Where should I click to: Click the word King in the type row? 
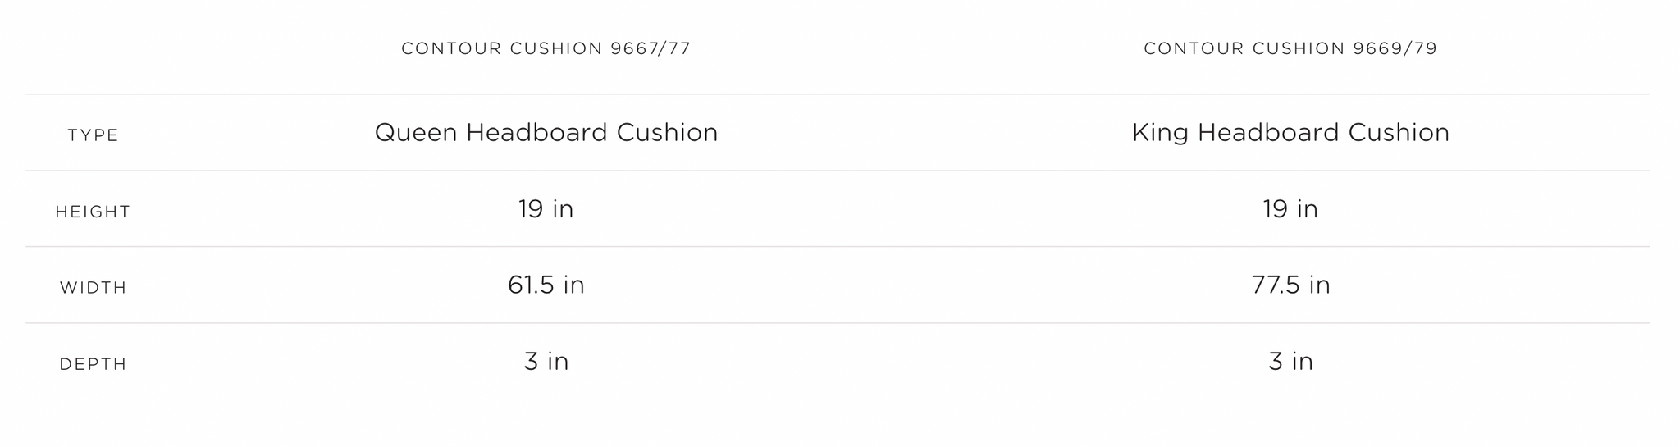[x=1160, y=133]
